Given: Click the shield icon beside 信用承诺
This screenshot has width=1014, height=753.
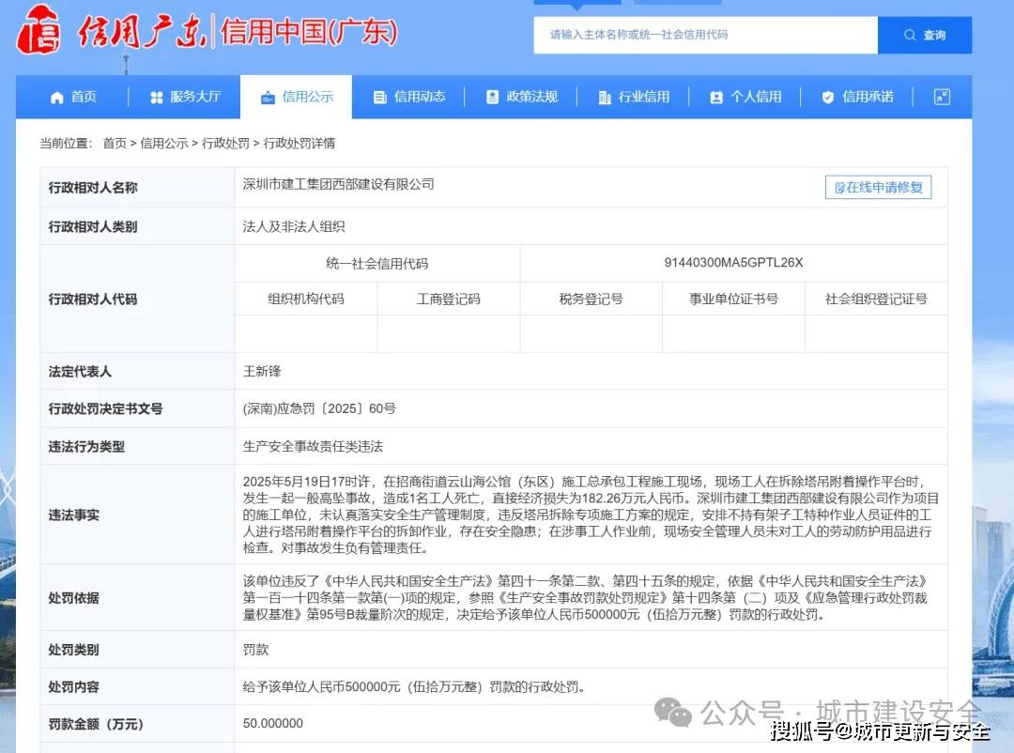Looking at the screenshot, I should (828, 98).
